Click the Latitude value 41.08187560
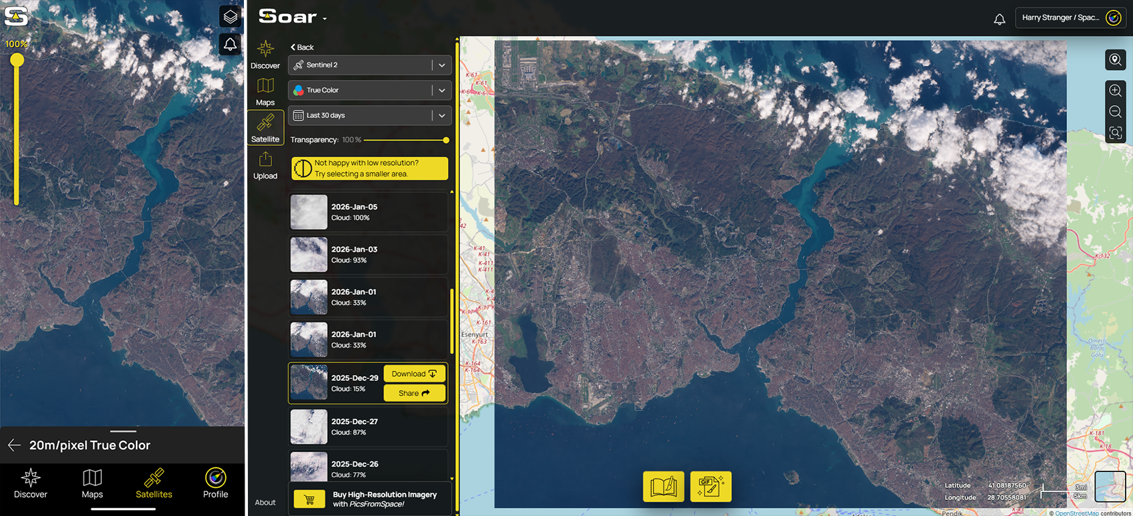 tap(1007, 485)
